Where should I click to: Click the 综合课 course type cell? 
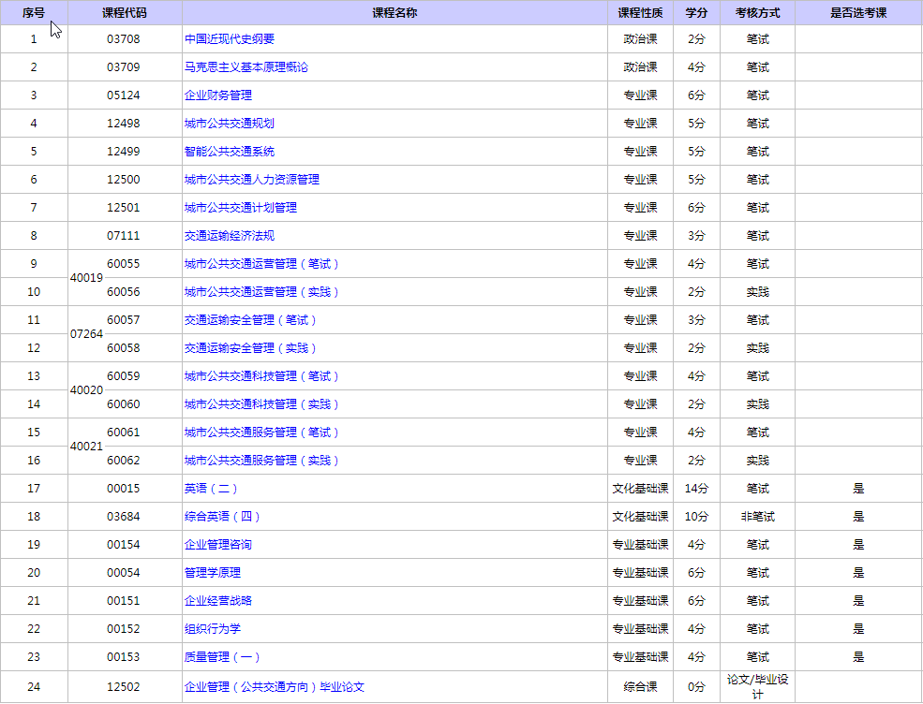point(640,687)
